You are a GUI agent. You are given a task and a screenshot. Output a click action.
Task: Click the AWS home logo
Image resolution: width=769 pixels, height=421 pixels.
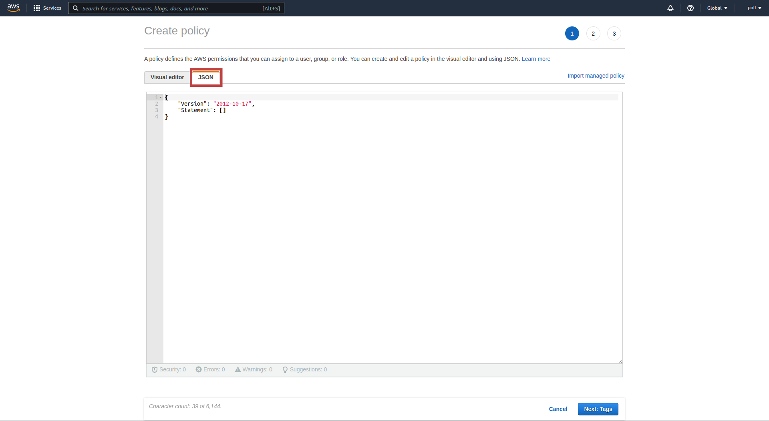pyautogui.click(x=14, y=8)
